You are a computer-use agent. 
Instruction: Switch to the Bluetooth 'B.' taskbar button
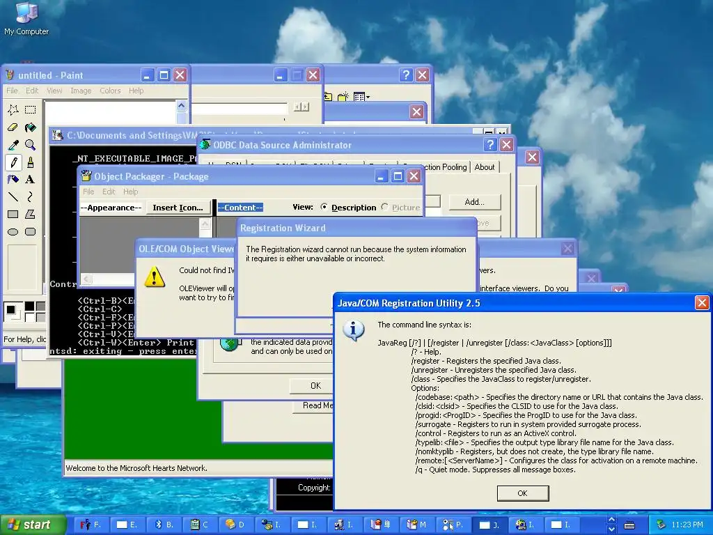click(163, 525)
